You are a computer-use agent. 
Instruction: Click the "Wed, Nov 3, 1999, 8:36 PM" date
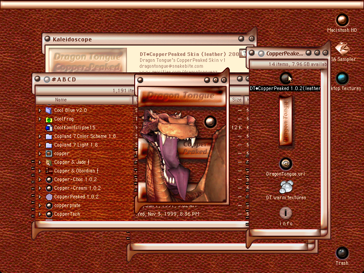(167, 214)
